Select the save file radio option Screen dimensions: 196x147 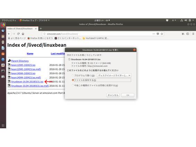(73, 80)
